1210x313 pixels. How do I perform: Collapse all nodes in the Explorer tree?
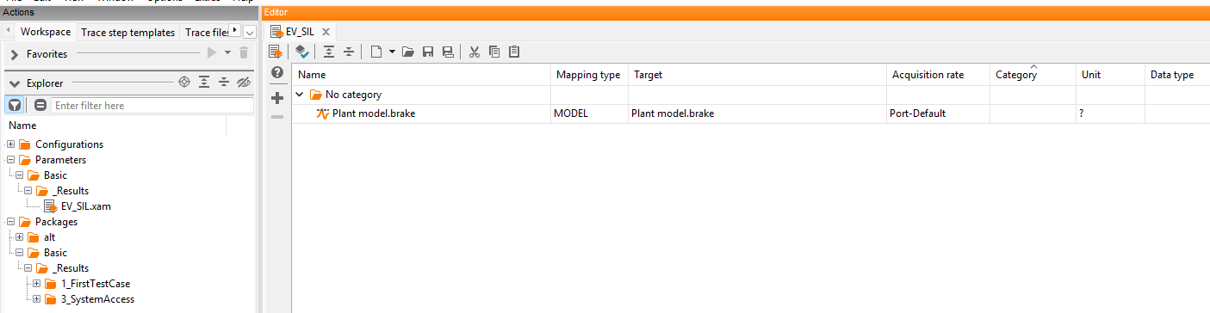tap(223, 83)
